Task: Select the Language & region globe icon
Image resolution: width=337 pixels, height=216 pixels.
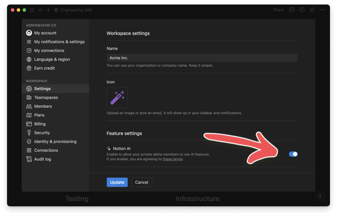Action: coord(29,59)
